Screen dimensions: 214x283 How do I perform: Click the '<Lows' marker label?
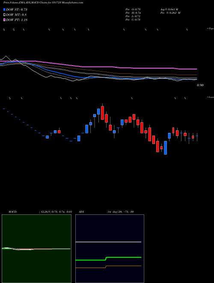(211, 97)
